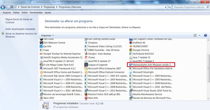
Task: Click the Microsoft Office Outlook Connector icon
Action: (86, 72)
